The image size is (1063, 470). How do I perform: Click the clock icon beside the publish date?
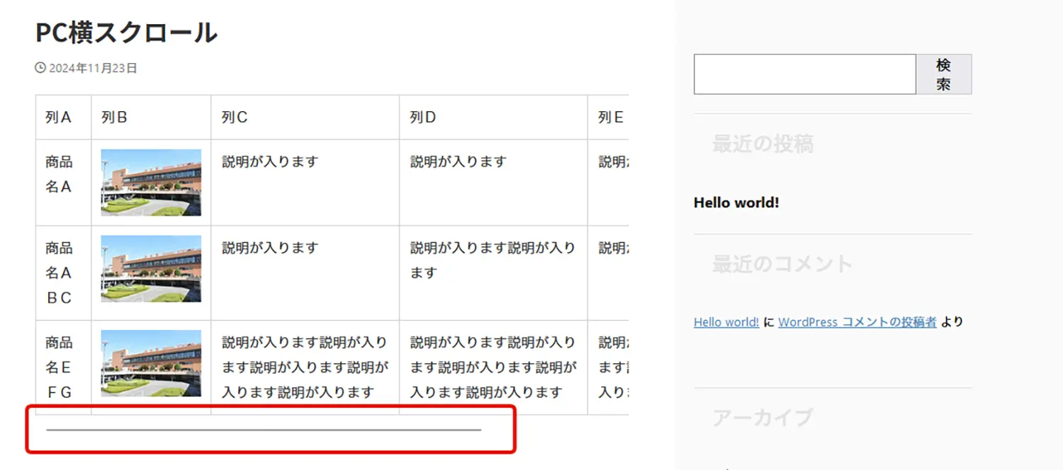(x=39, y=68)
